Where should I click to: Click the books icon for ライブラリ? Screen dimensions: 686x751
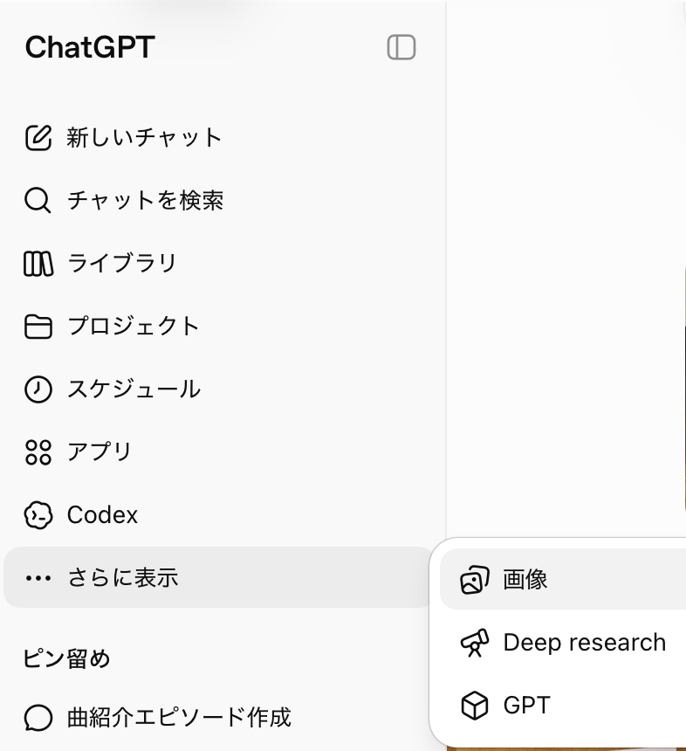(x=38, y=264)
